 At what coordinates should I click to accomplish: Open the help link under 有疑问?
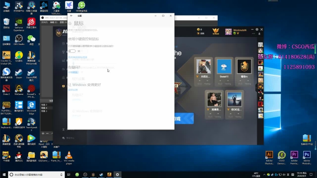[73, 72]
